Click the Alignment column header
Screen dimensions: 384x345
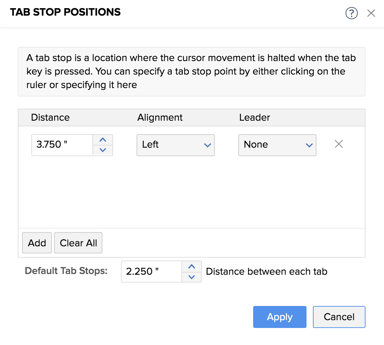160,117
